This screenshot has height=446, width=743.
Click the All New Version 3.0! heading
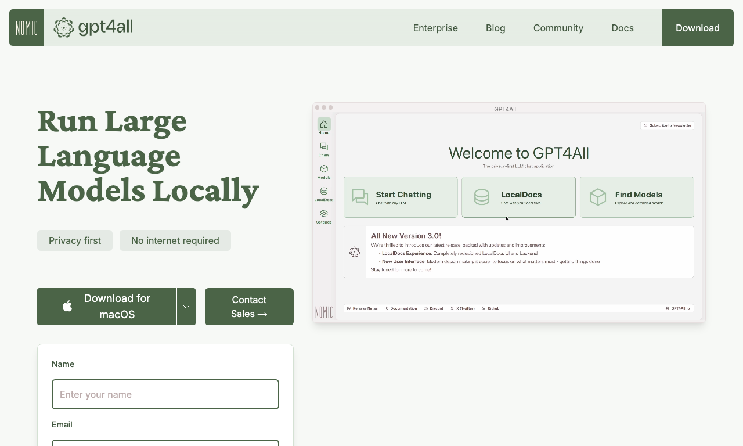pos(406,236)
